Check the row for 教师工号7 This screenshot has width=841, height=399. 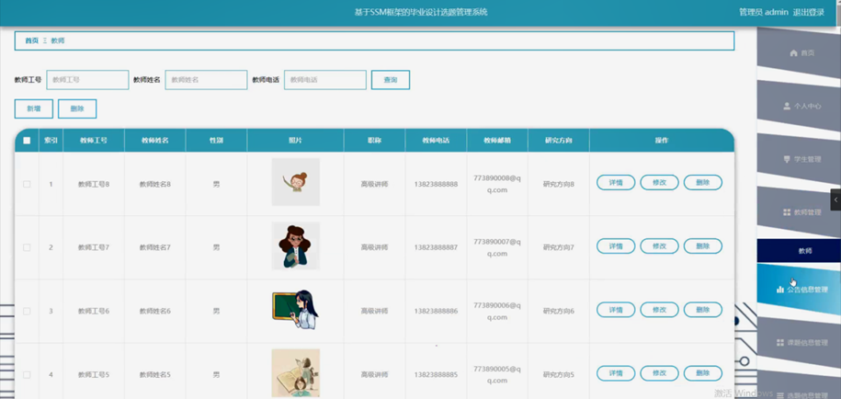tap(27, 247)
